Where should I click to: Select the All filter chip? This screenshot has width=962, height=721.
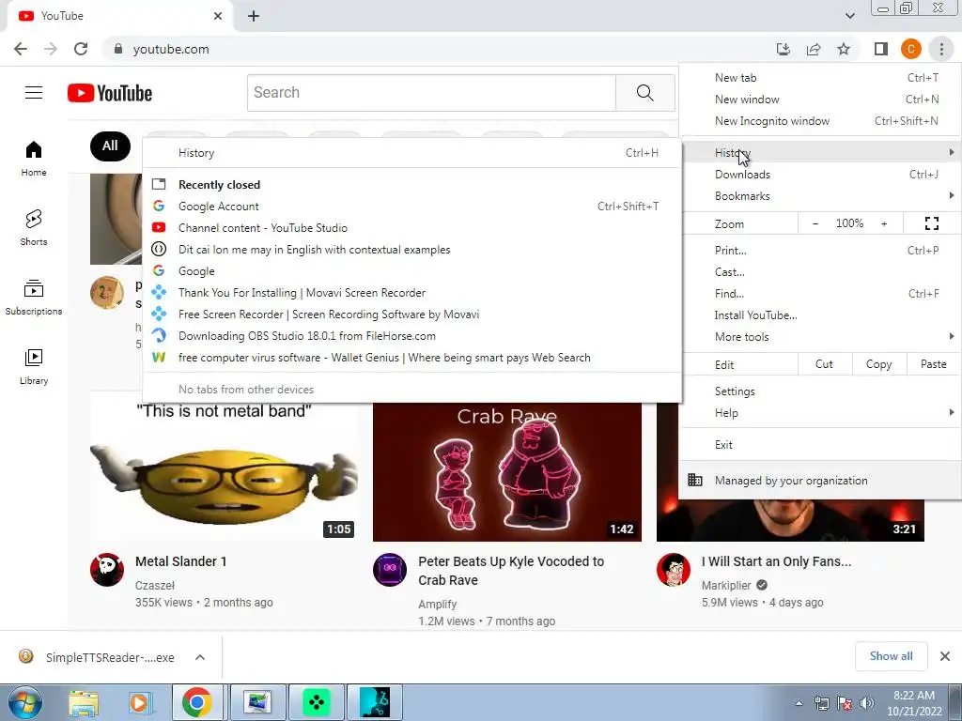[x=110, y=146]
